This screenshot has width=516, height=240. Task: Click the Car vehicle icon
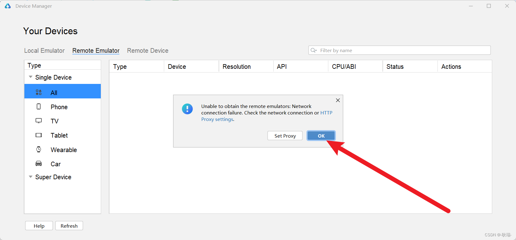(x=39, y=163)
